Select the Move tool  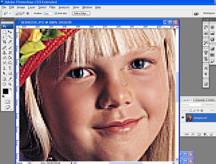(10, 32)
